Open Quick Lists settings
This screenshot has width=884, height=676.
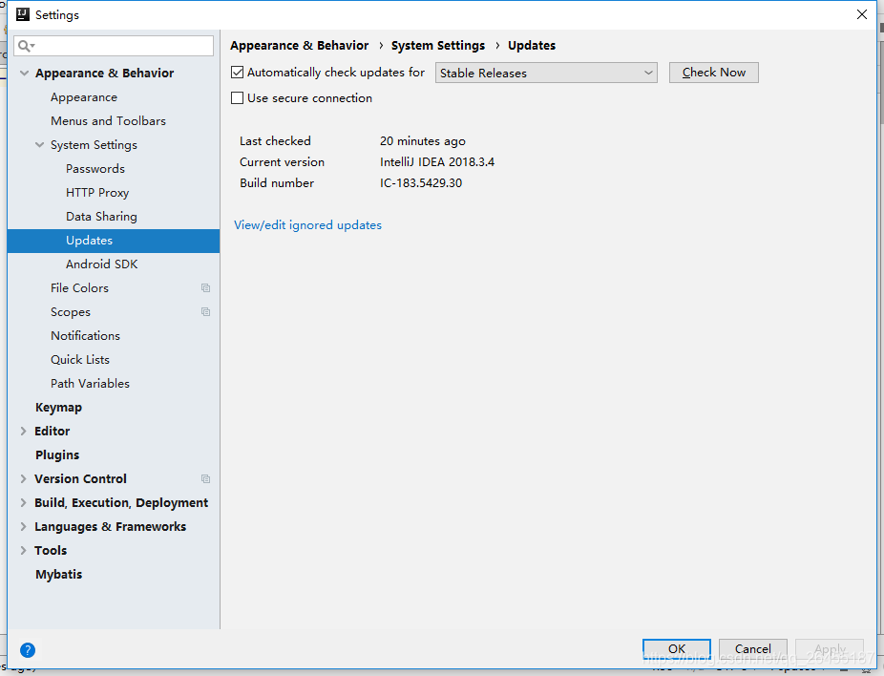coord(80,360)
